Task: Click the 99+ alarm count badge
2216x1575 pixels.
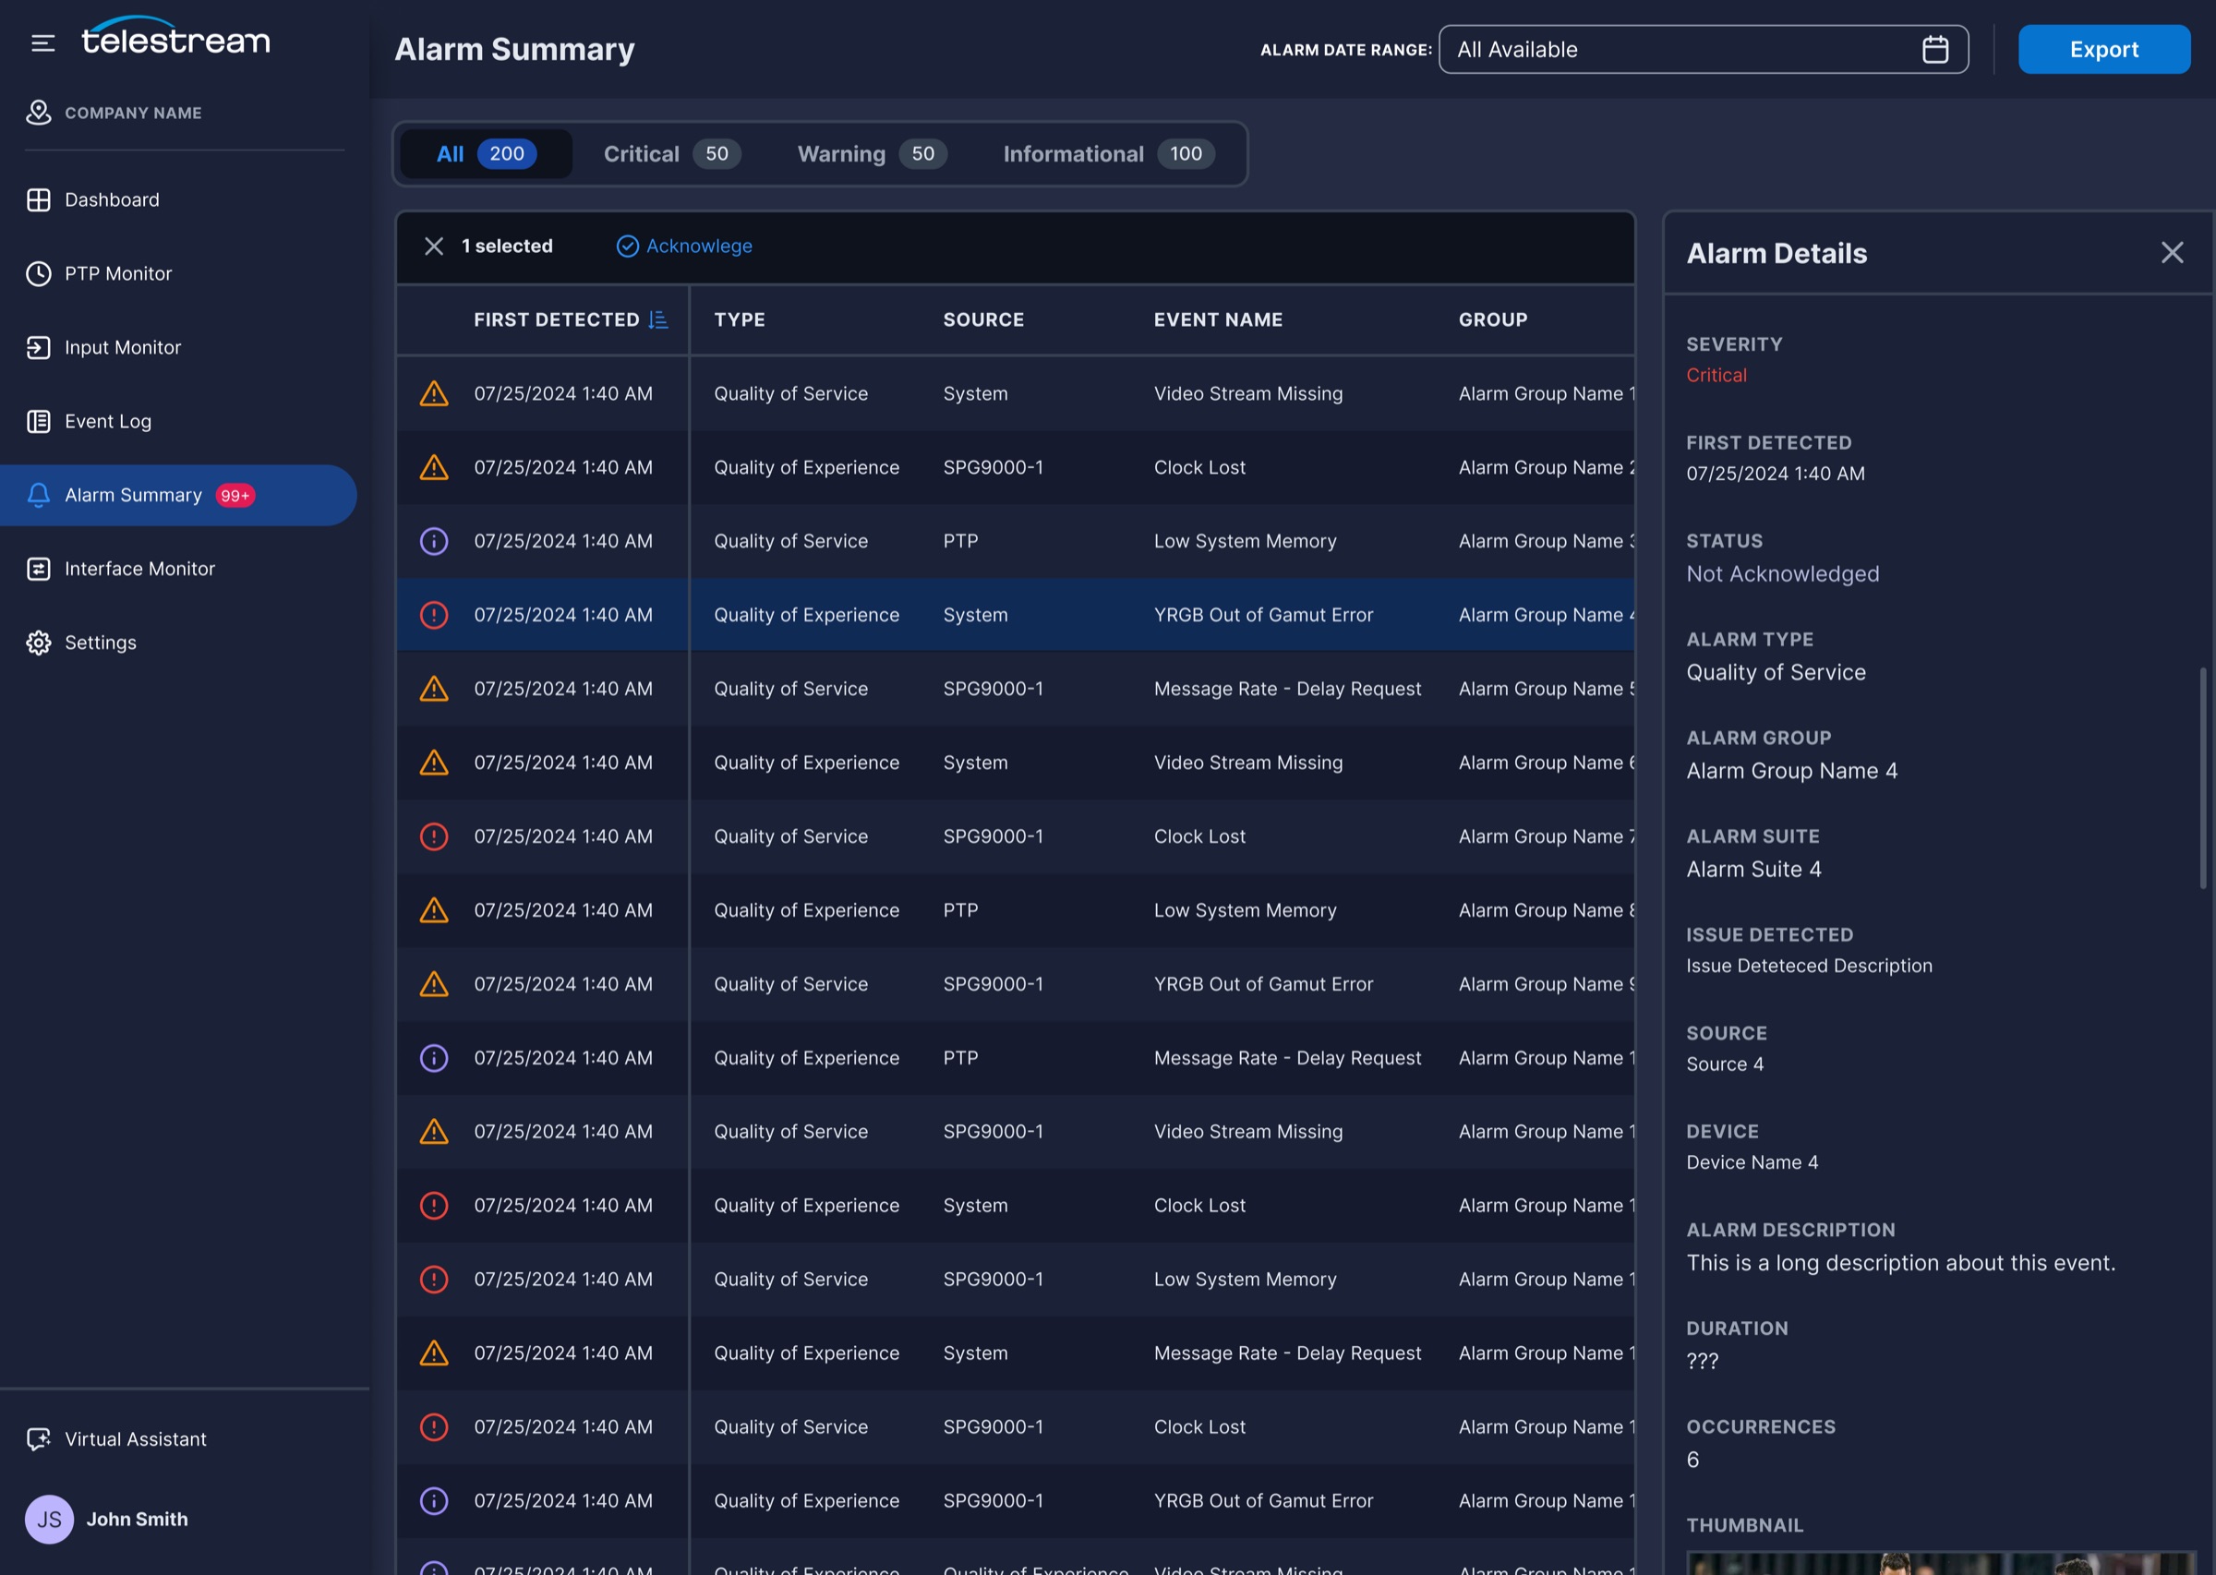Action: 235,496
